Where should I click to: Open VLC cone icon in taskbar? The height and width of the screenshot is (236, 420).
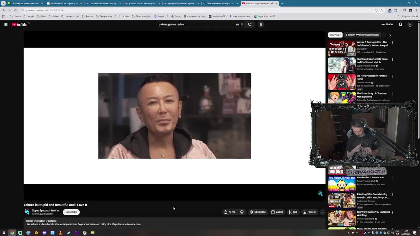pyautogui.click(x=60, y=233)
